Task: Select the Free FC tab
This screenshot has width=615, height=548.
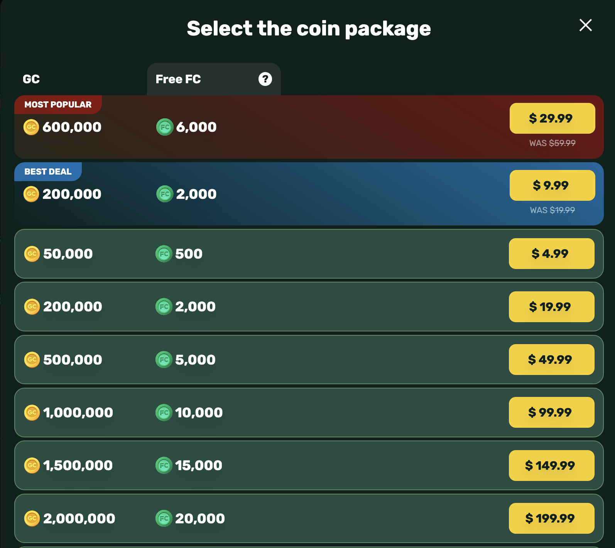Action: 178,79
